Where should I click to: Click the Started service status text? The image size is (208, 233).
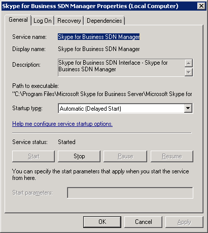pyautogui.click(x=66, y=142)
